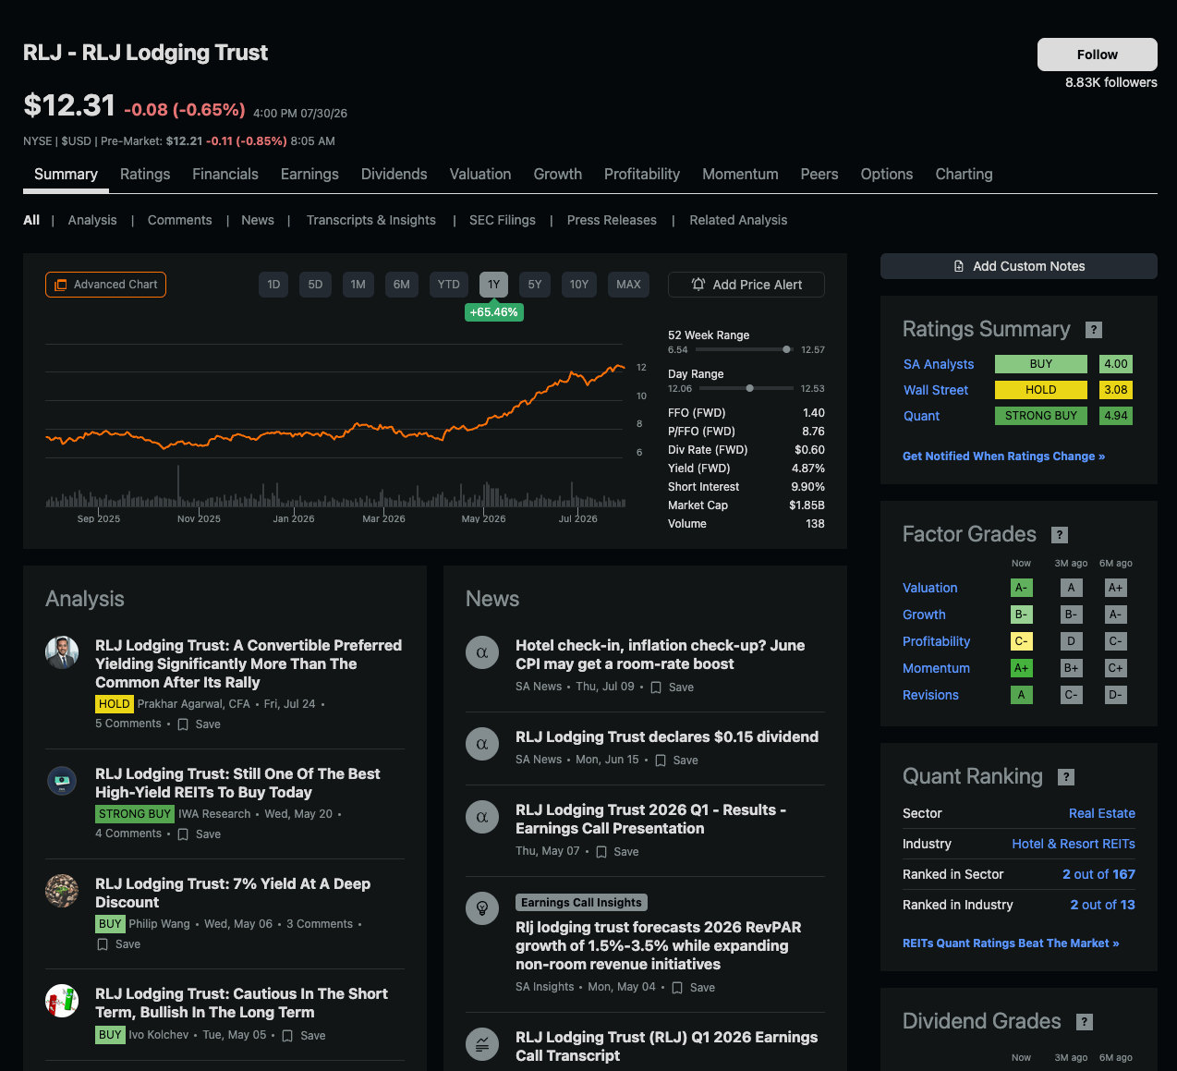Click Prakhar Agarwal author avatar
The height and width of the screenshot is (1071, 1177).
coord(62,652)
